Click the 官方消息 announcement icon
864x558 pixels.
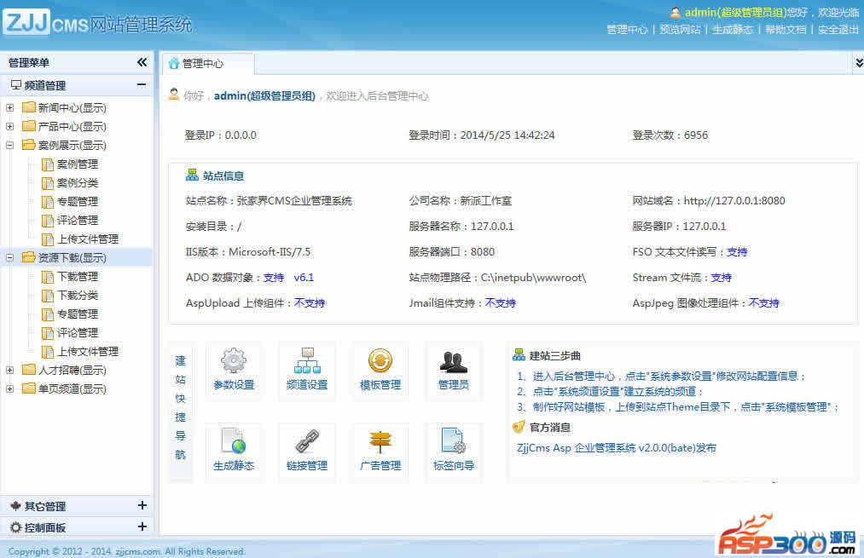(519, 427)
